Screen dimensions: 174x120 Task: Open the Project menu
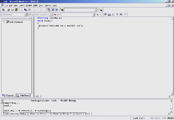[x=29, y=6]
